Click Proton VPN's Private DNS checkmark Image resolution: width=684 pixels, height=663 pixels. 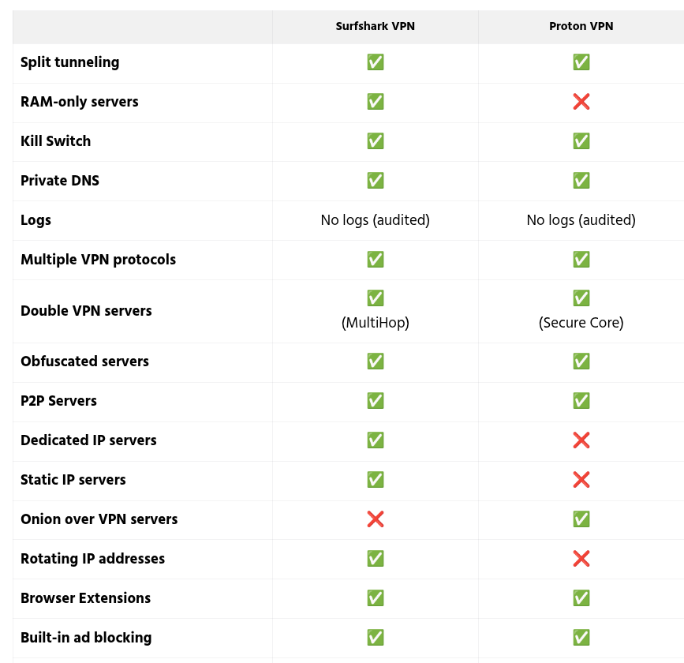tap(581, 181)
